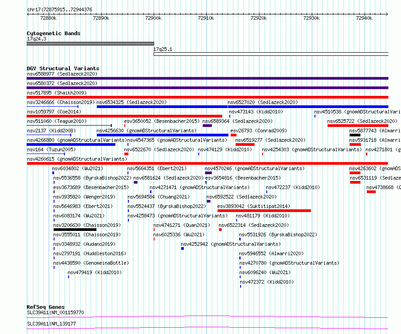Click the purple nsv6589364 variant bar
Viewport: 401px width, 334px height.
pyautogui.click(x=207, y=126)
